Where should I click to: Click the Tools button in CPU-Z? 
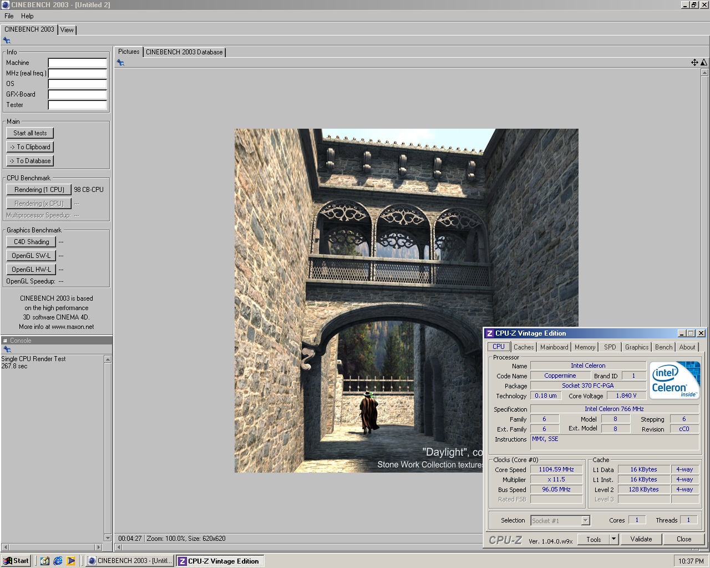594,539
